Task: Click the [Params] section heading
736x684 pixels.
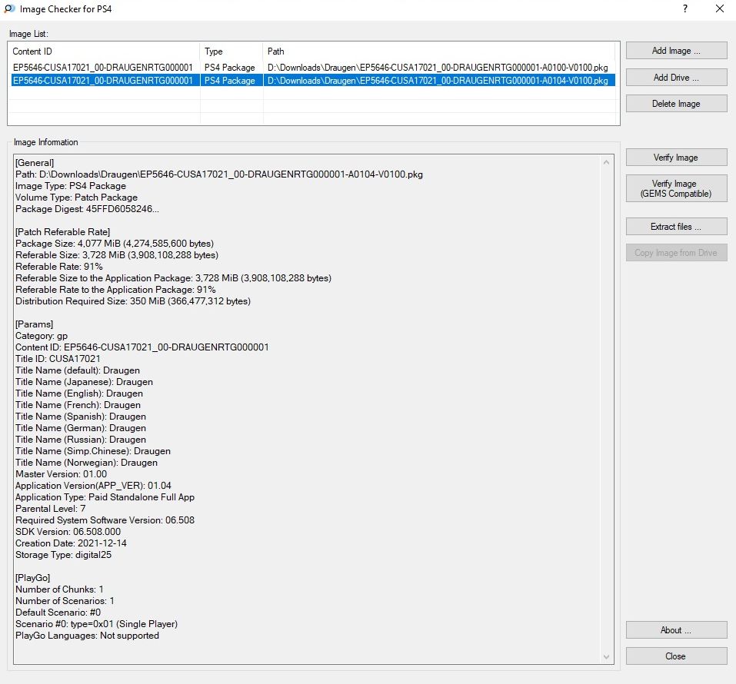Action: pyautogui.click(x=35, y=324)
